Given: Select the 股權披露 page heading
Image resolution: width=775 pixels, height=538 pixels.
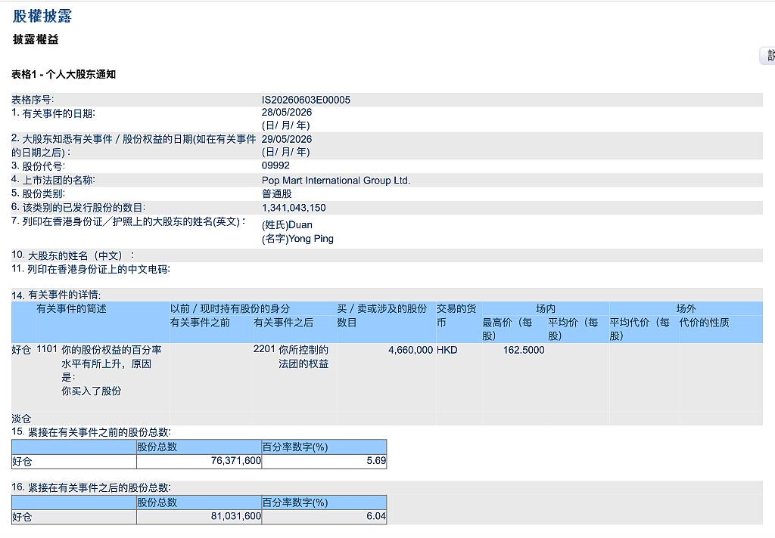Looking at the screenshot, I should 42,16.
